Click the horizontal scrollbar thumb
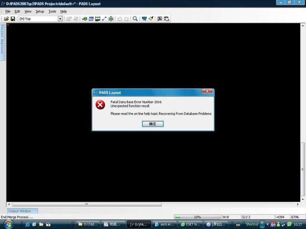 (87, 205)
